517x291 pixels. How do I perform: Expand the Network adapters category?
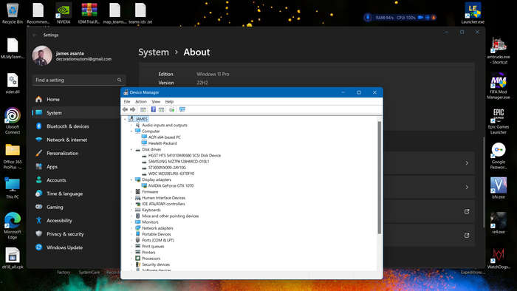(x=131, y=228)
